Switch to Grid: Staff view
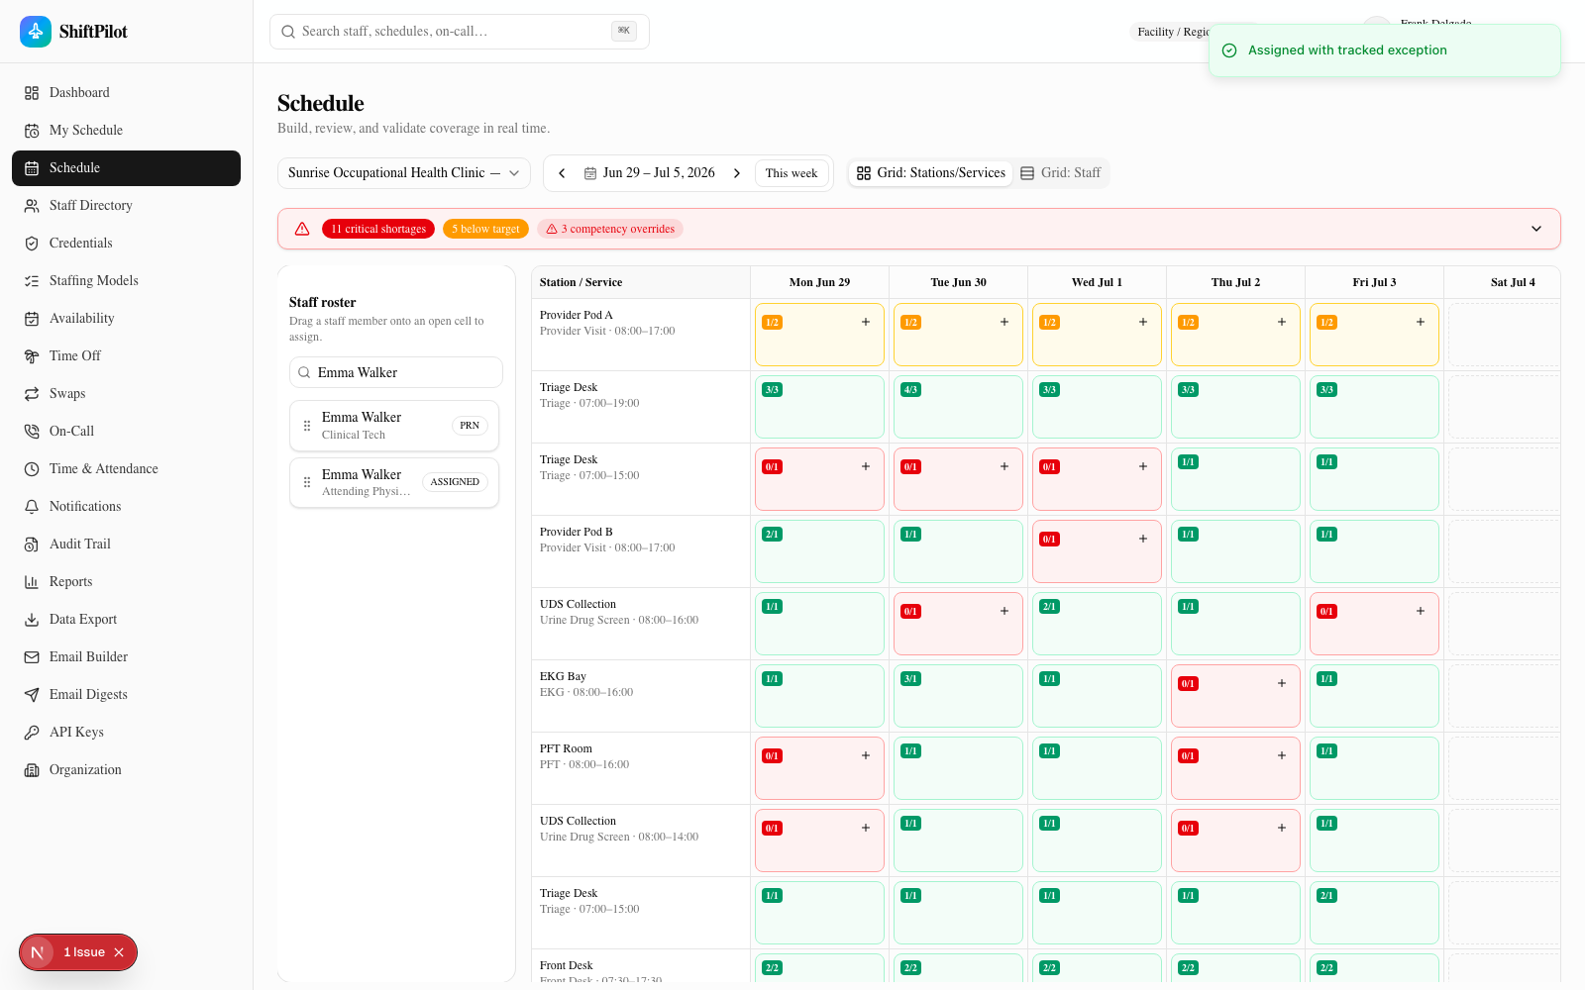Viewport: 1585px width, 990px height. [x=1061, y=173]
